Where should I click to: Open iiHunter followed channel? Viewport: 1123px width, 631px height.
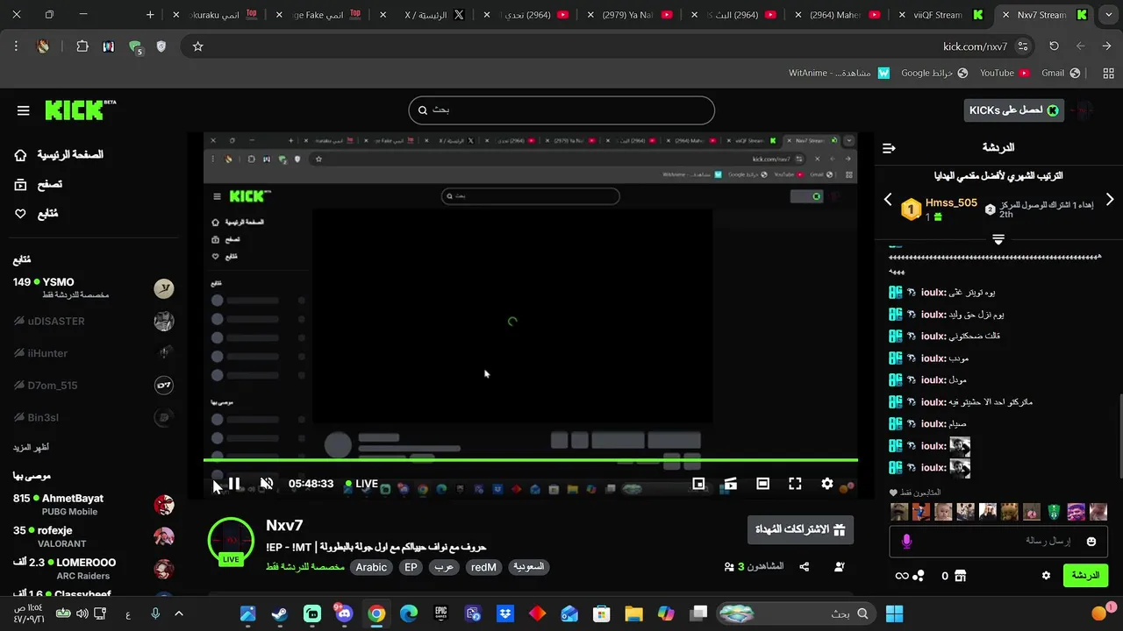pos(93,353)
